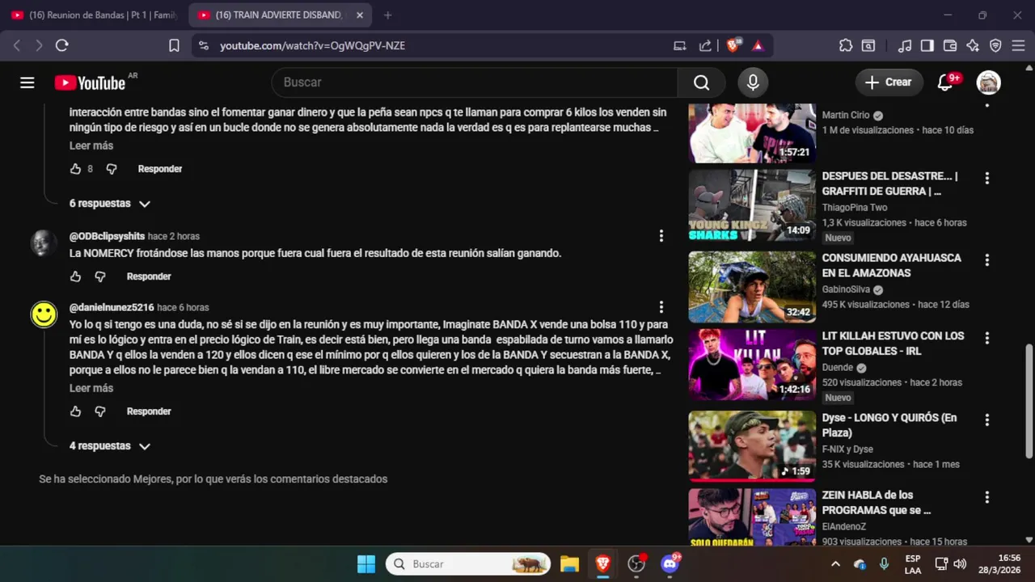
Task: Open menu for ZEIN HABLA video
Action: 986,497
